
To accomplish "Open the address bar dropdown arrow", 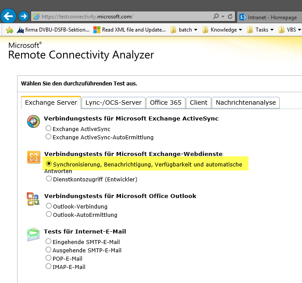I will pyautogui.click(x=223, y=17).
